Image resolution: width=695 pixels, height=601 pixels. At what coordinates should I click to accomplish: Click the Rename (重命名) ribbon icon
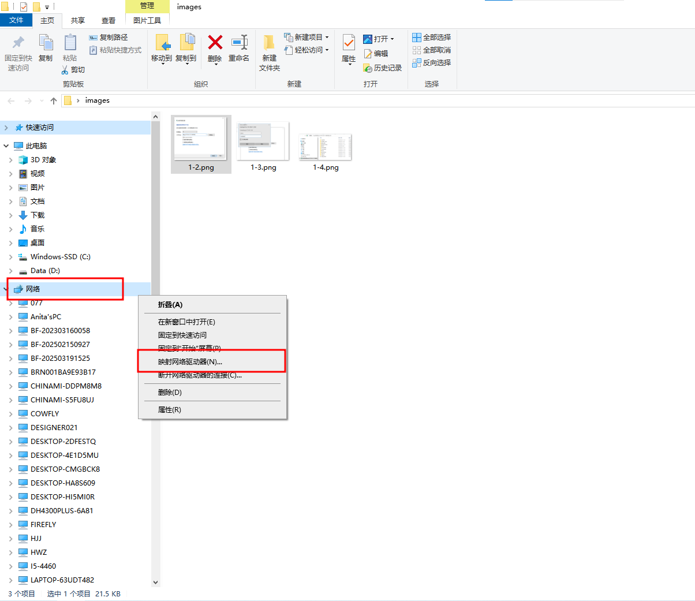239,44
